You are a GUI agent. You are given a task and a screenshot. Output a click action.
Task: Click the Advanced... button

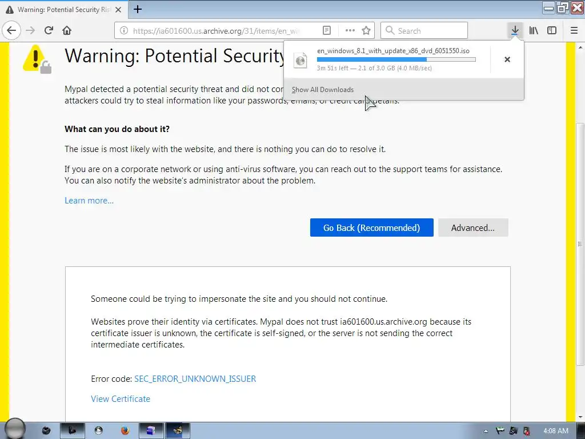point(473,228)
